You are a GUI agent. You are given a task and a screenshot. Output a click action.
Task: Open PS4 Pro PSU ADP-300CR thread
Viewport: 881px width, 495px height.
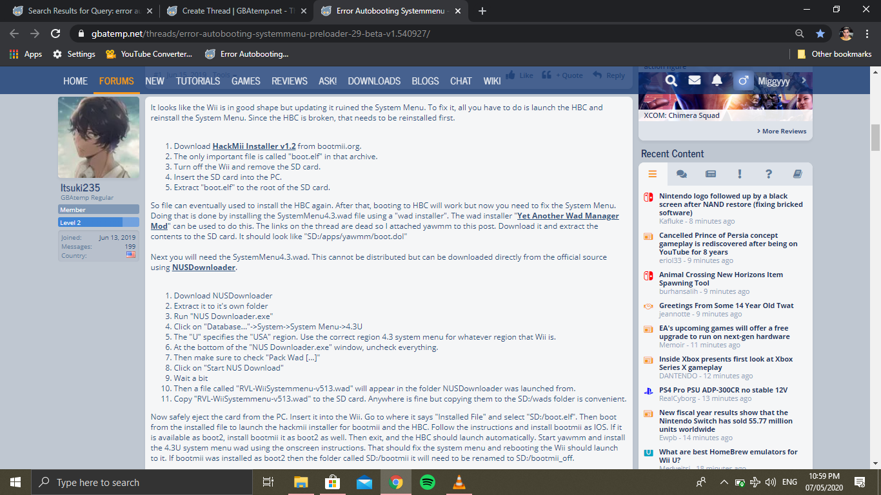point(723,390)
